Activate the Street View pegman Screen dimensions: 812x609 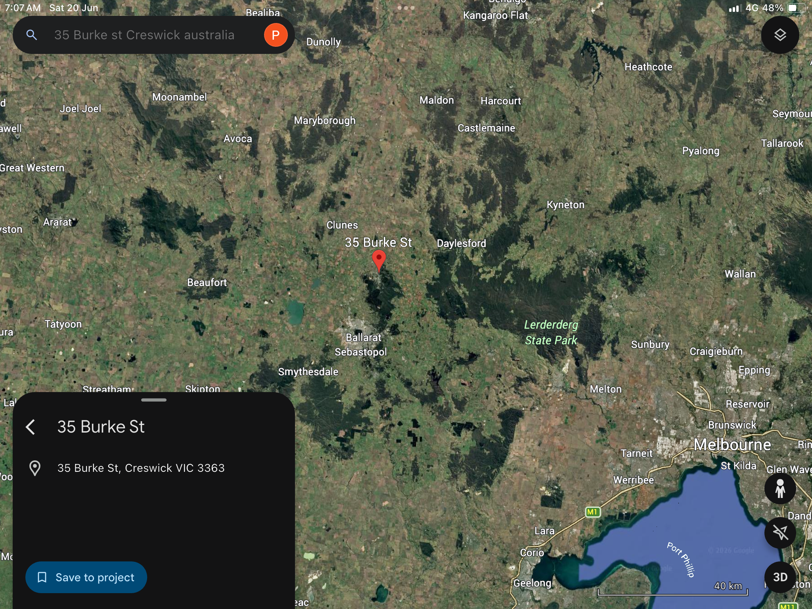pos(780,488)
